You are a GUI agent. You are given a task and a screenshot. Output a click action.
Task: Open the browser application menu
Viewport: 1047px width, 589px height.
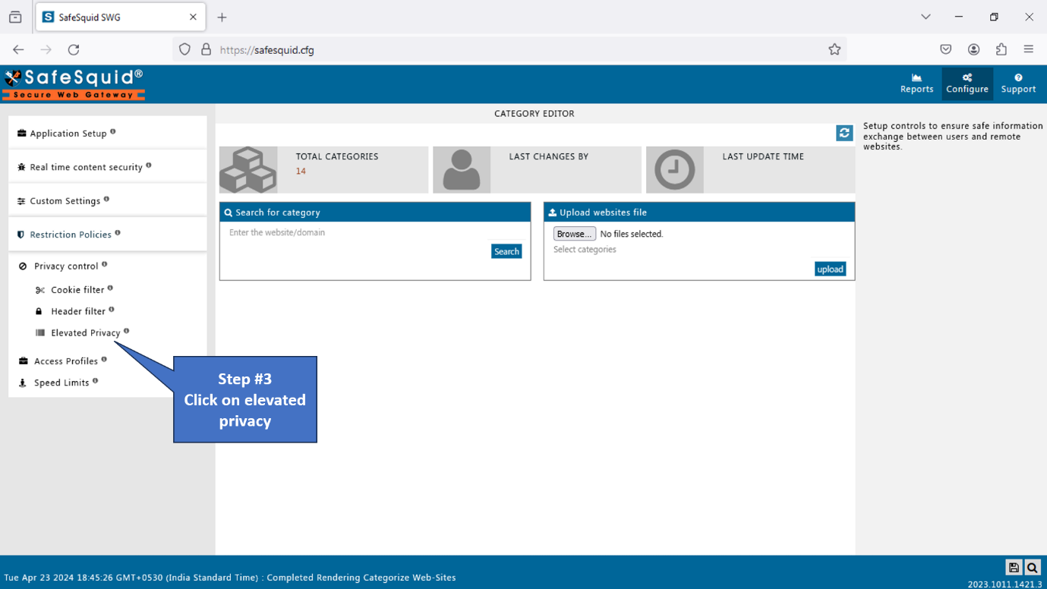pos(1029,49)
